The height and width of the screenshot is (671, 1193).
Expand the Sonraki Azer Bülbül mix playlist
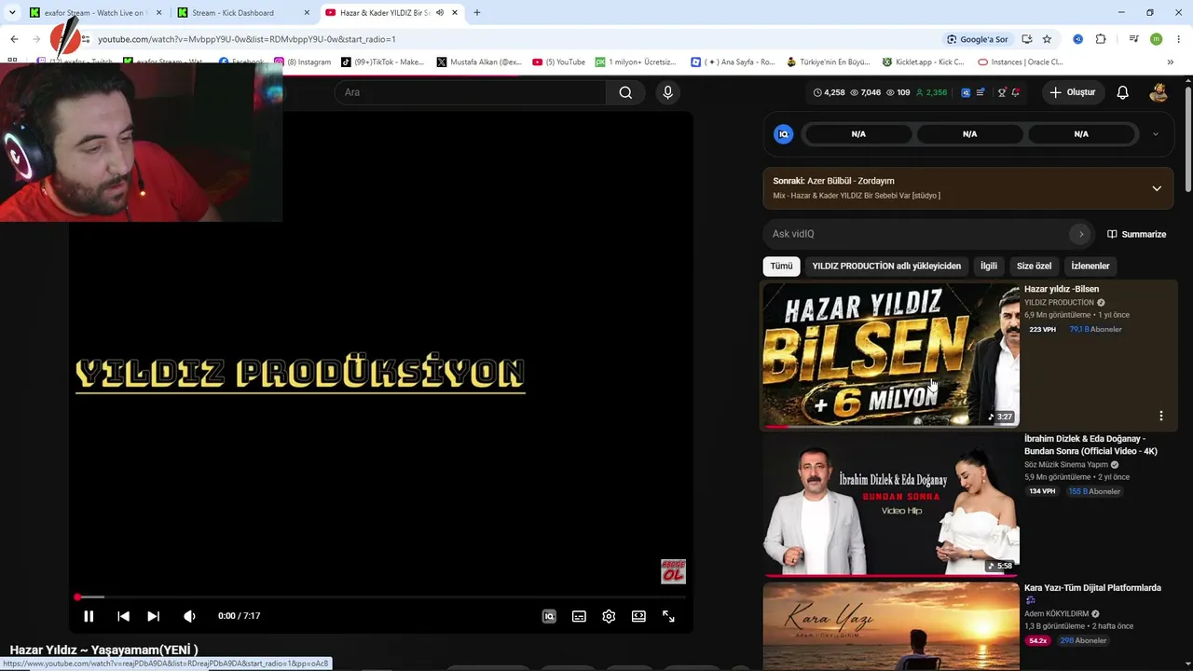[1157, 188]
